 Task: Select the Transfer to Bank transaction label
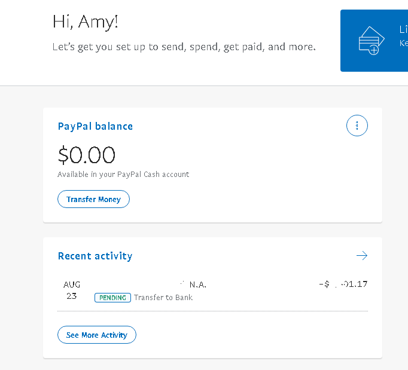163,297
